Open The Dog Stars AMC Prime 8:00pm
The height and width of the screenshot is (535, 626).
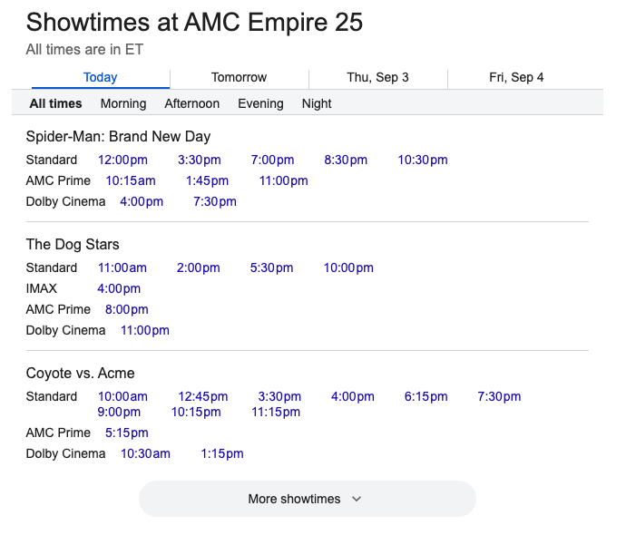click(x=126, y=309)
